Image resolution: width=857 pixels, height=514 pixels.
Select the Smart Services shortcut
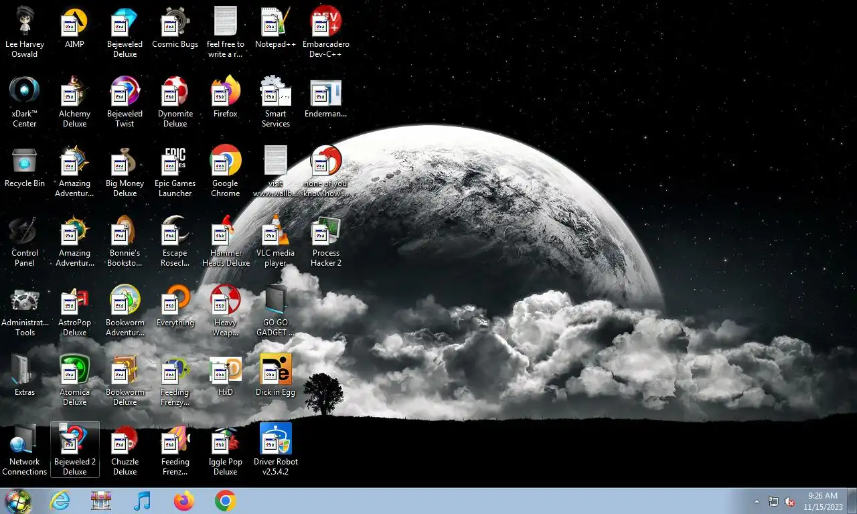click(275, 102)
